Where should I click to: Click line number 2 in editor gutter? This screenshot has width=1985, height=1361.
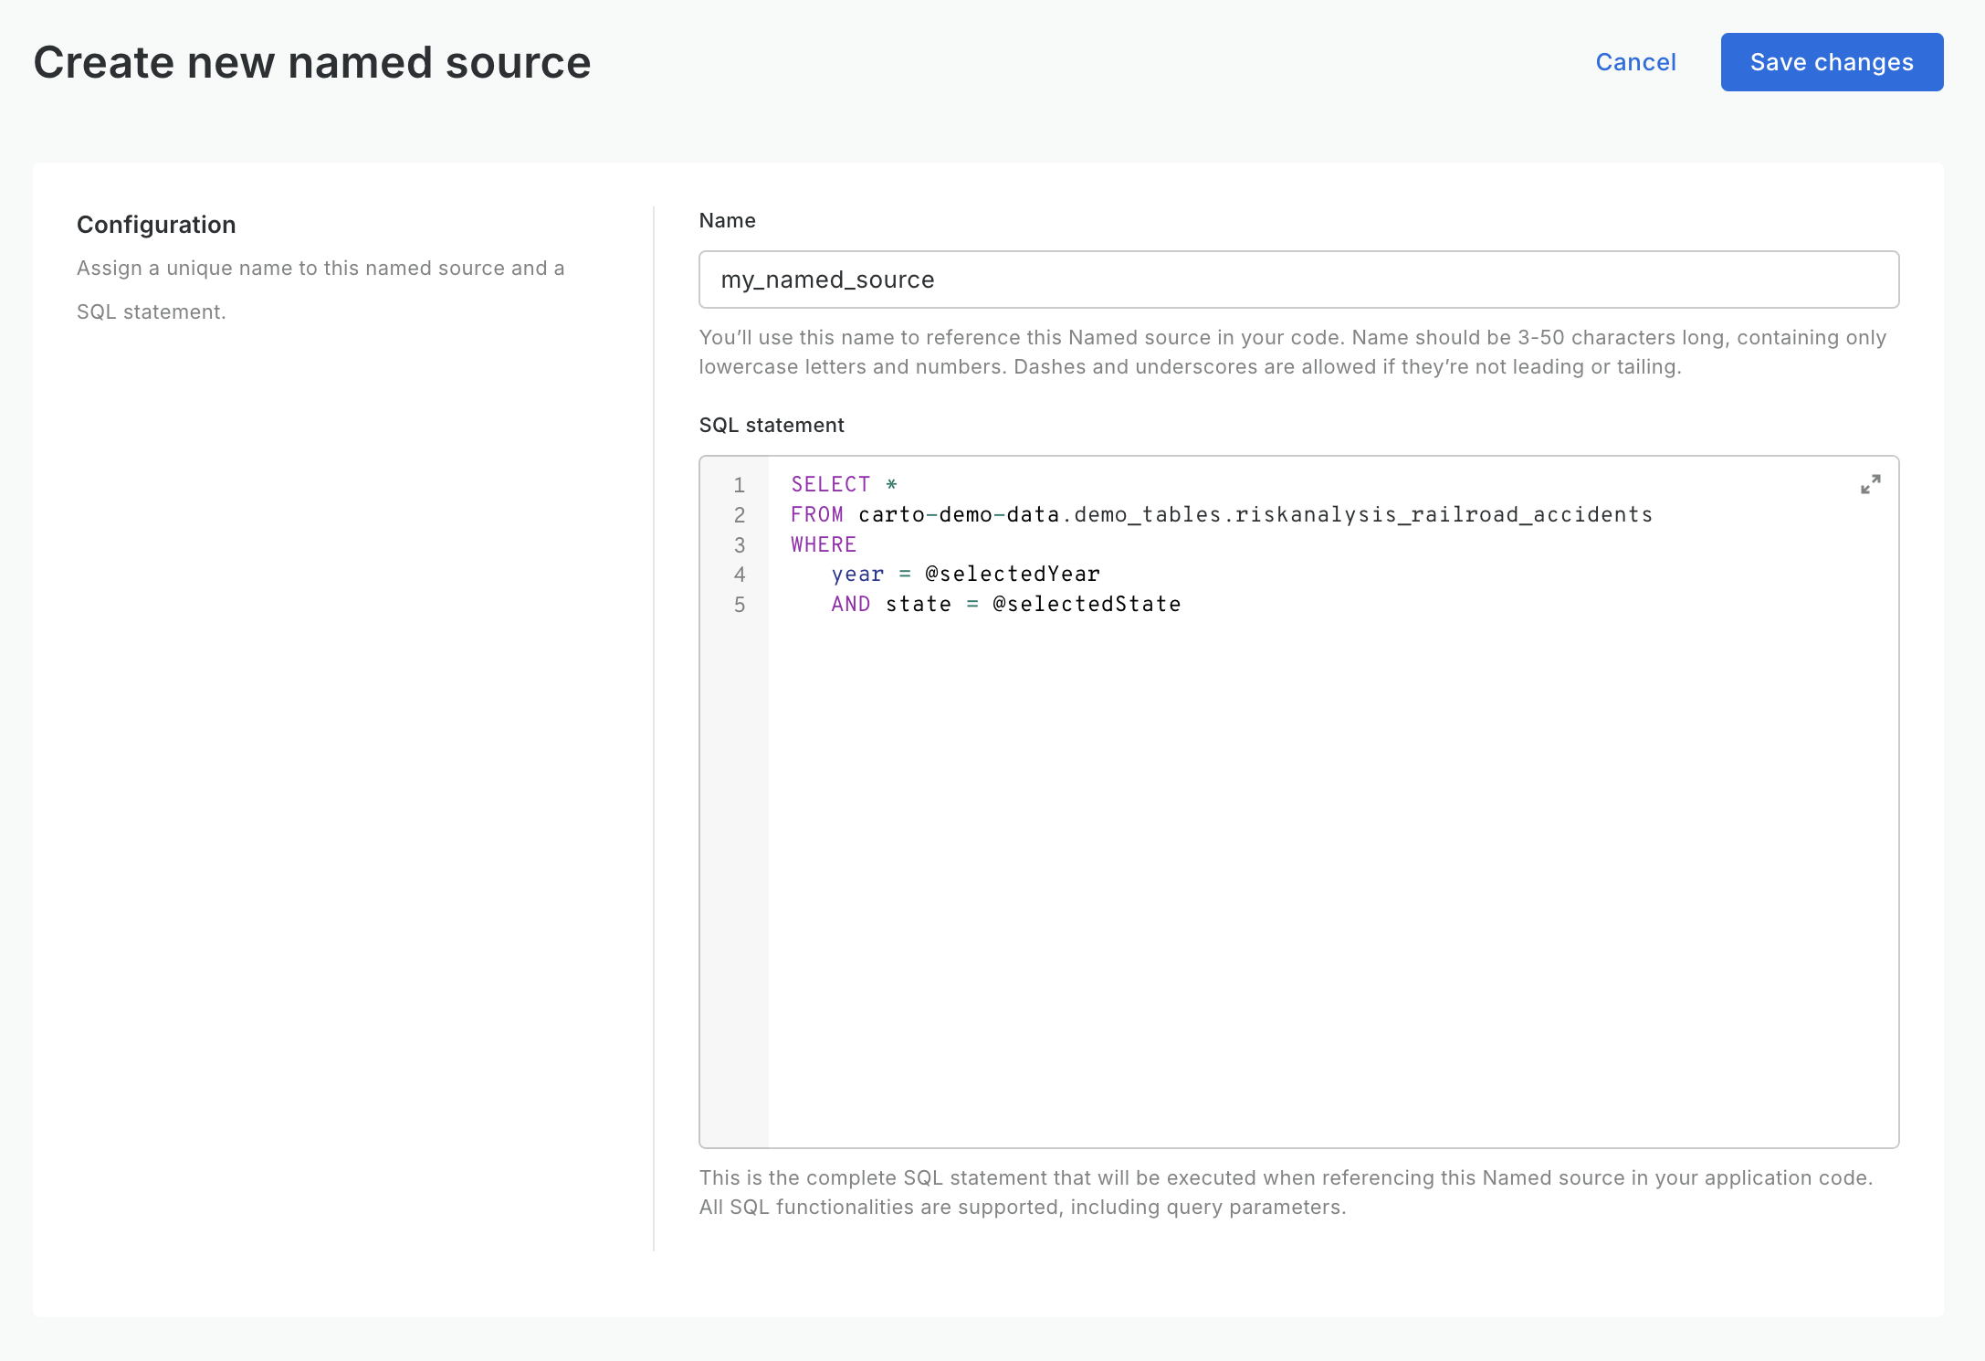pos(740,515)
